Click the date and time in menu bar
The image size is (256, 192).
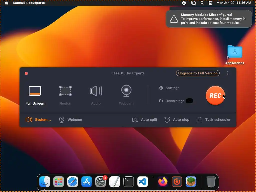[234, 3]
